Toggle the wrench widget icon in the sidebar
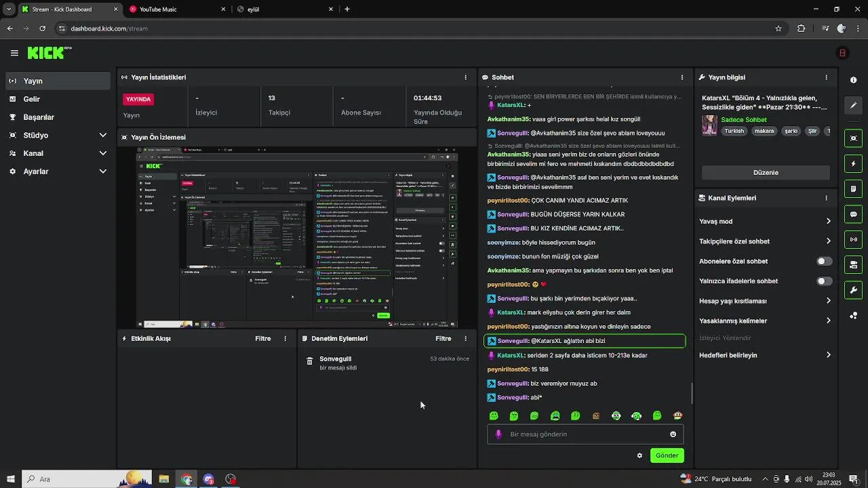Viewport: 868px width, 488px height. tap(853, 290)
